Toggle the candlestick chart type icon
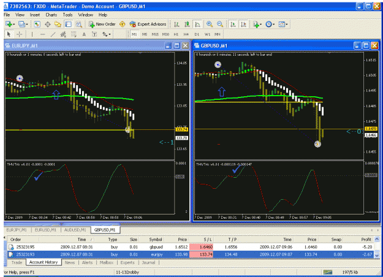Image resolution: width=383 pixels, height=277 pixels. coord(187,24)
